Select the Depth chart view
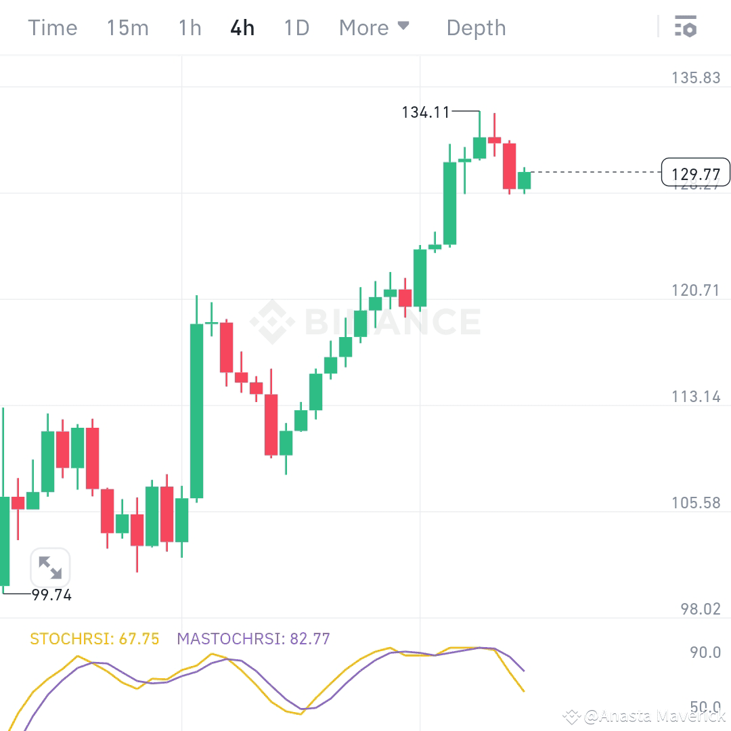This screenshot has height=731, width=731. 476,28
